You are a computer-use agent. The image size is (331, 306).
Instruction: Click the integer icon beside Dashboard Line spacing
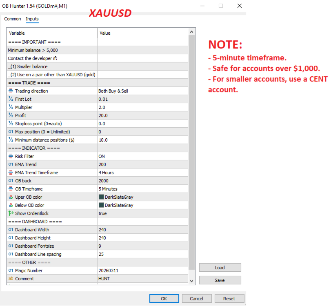[11, 254]
